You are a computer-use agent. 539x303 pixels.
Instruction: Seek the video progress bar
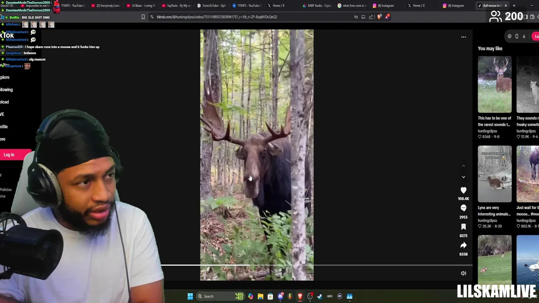[x=316, y=266]
